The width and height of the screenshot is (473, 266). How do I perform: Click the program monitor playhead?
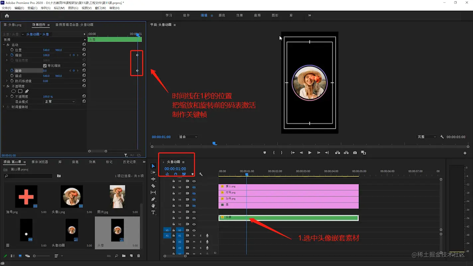pyautogui.click(x=215, y=143)
